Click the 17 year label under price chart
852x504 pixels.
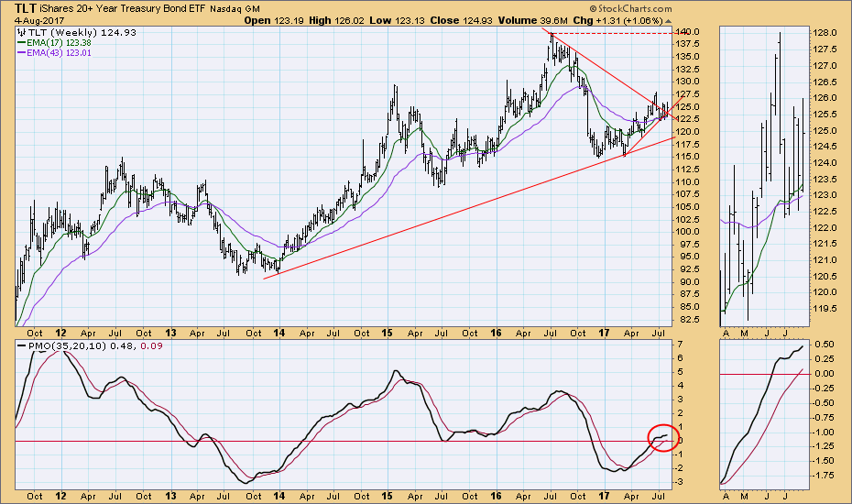coord(604,333)
